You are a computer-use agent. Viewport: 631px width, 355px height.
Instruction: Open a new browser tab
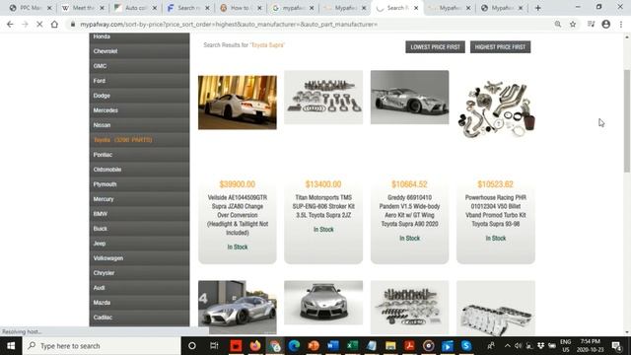[537, 8]
